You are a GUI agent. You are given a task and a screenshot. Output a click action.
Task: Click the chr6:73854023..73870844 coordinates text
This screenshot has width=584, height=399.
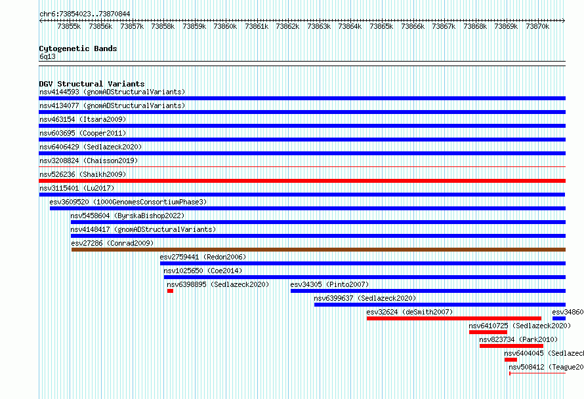point(85,14)
